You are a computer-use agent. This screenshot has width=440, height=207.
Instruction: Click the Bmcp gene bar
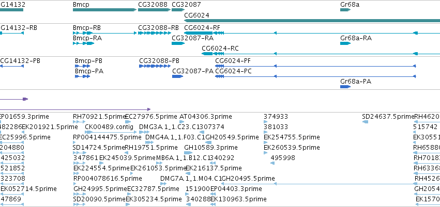[x=104, y=10]
